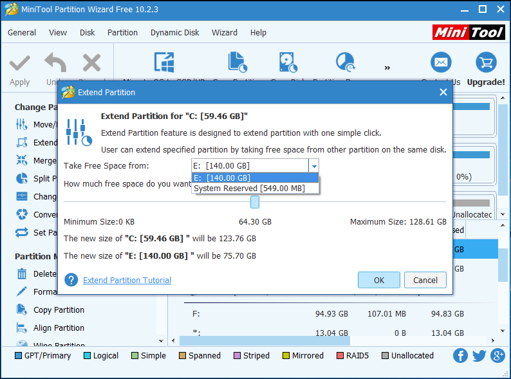Viewport: 511px width, 379px height.
Task: Click the Logical legend color swatch
Action: point(87,356)
